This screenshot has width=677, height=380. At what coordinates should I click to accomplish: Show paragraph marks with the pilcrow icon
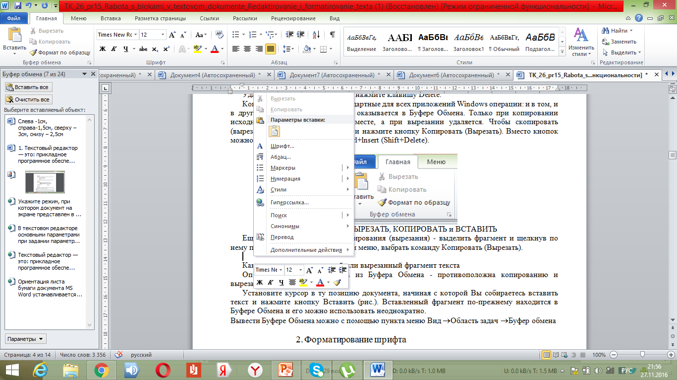point(332,35)
